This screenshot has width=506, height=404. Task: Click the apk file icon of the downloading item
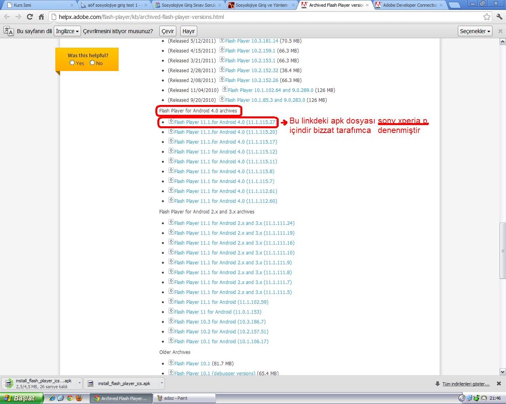[x=8, y=383]
